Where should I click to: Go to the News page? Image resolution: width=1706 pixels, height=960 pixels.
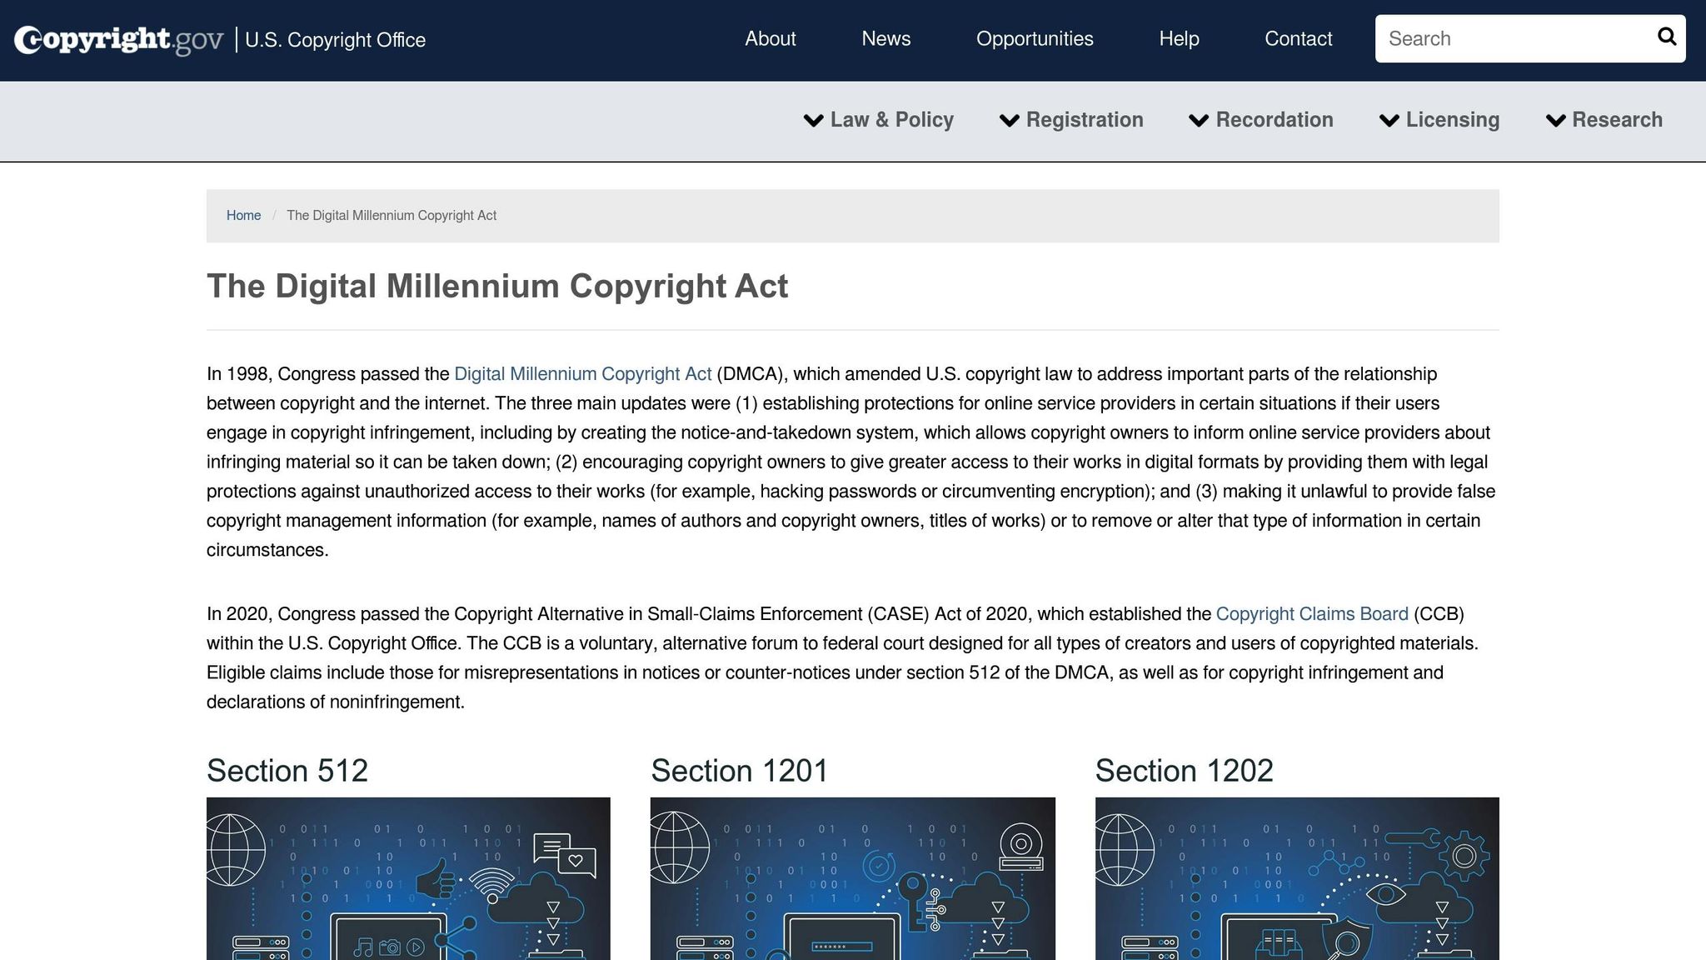885,39
